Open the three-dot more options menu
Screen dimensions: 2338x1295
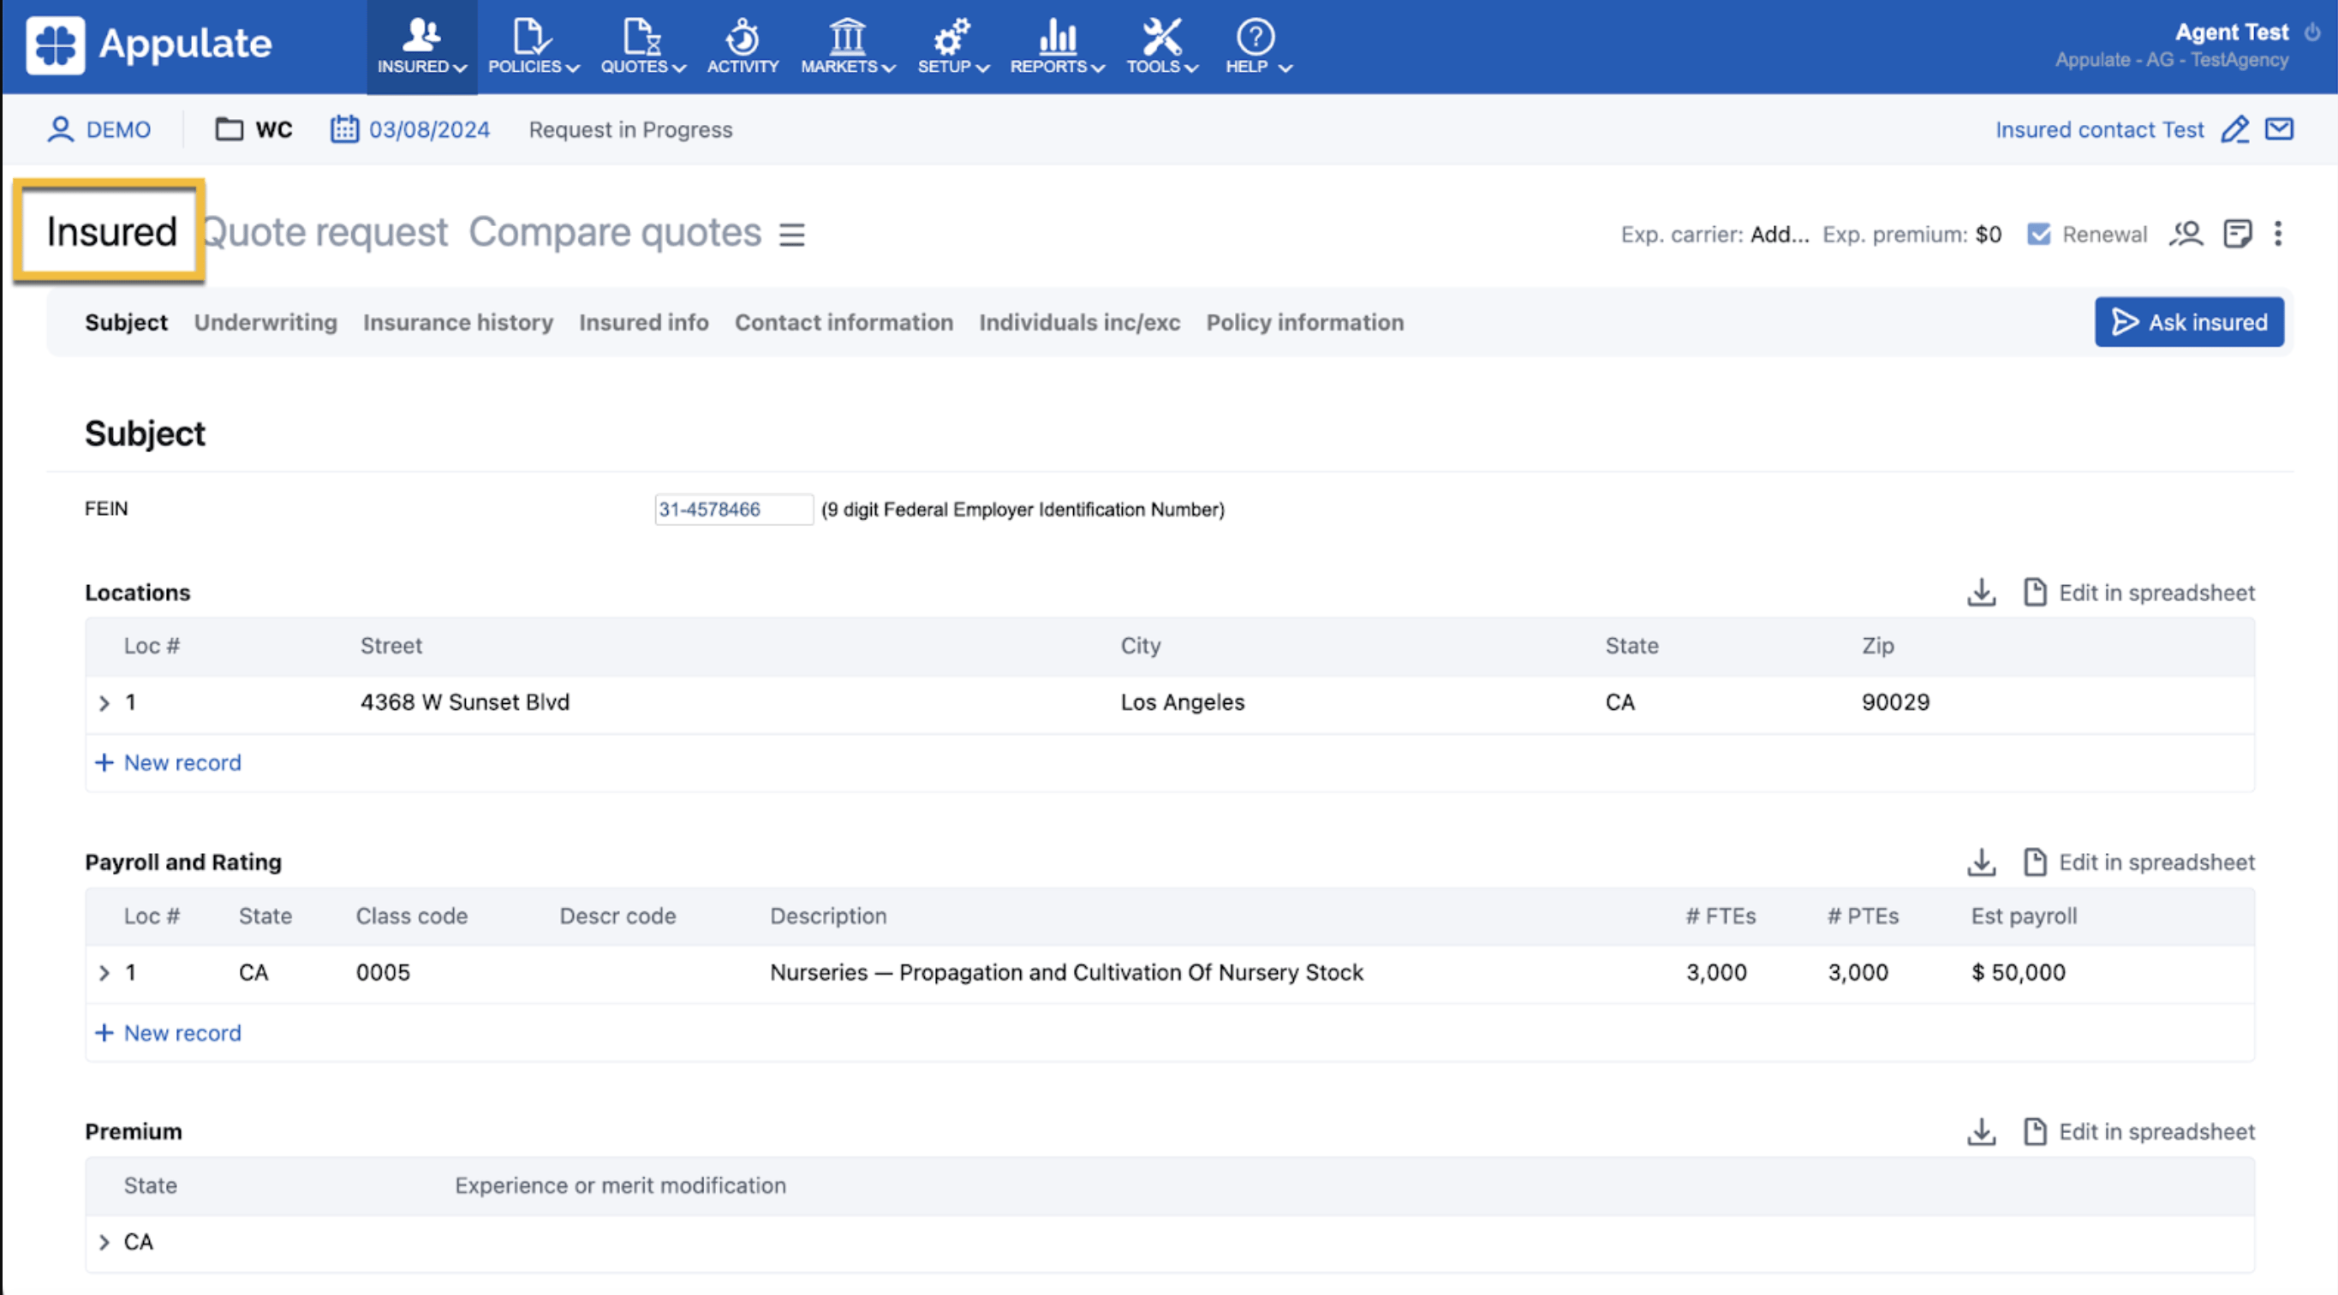2277,234
